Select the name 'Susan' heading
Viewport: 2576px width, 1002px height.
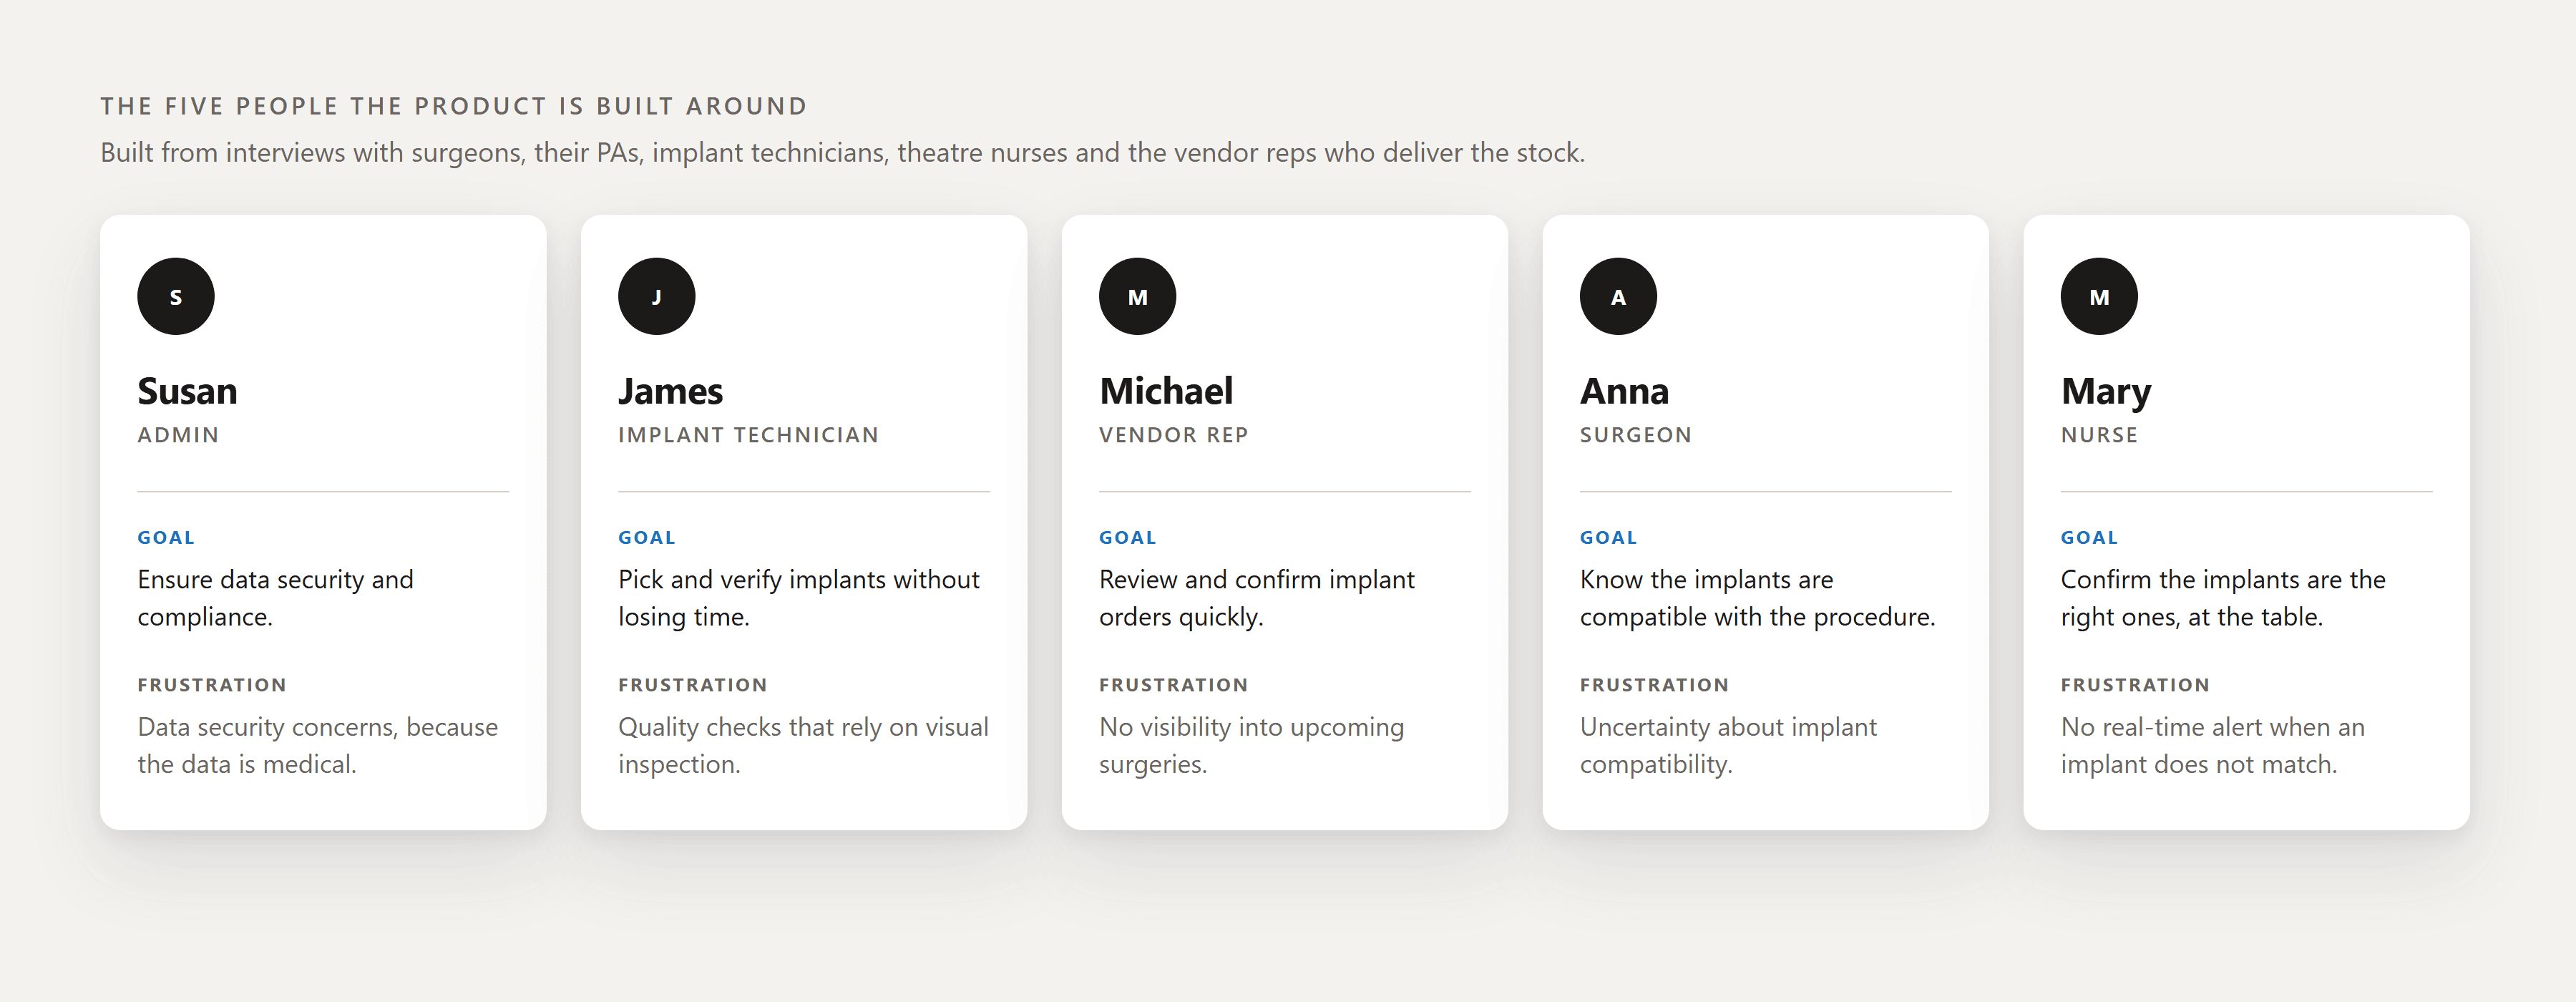tap(187, 391)
